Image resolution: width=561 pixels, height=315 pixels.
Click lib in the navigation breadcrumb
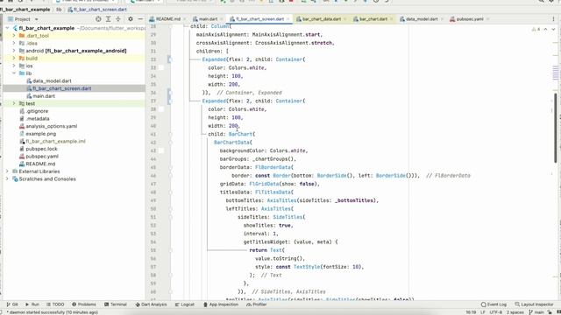click(x=59, y=10)
